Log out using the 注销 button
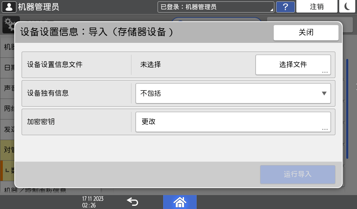Screen dimensions: 357x209 tap(317, 6)
